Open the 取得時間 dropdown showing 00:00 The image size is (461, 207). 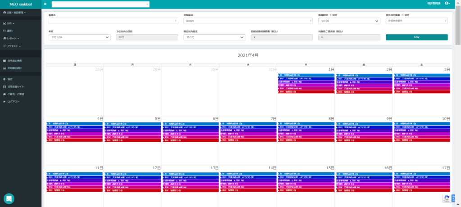click(x=349, y=21)
